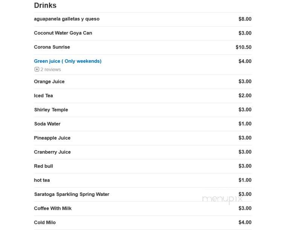
Task: Click the Coffee With Milk item
Action: (53, 209)
